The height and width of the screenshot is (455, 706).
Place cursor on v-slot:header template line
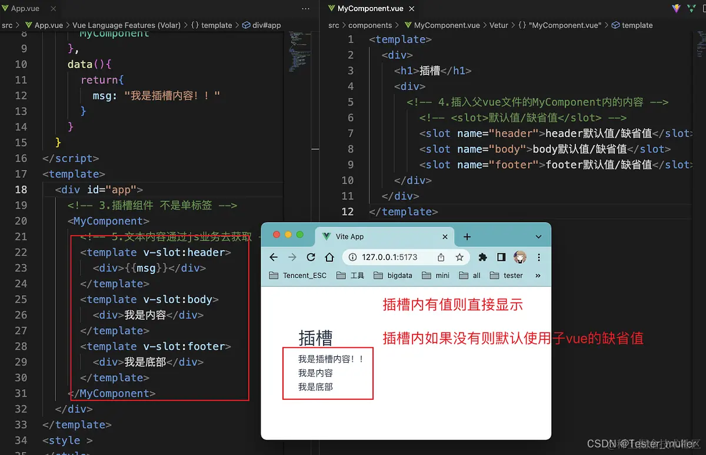click(156, 252)
